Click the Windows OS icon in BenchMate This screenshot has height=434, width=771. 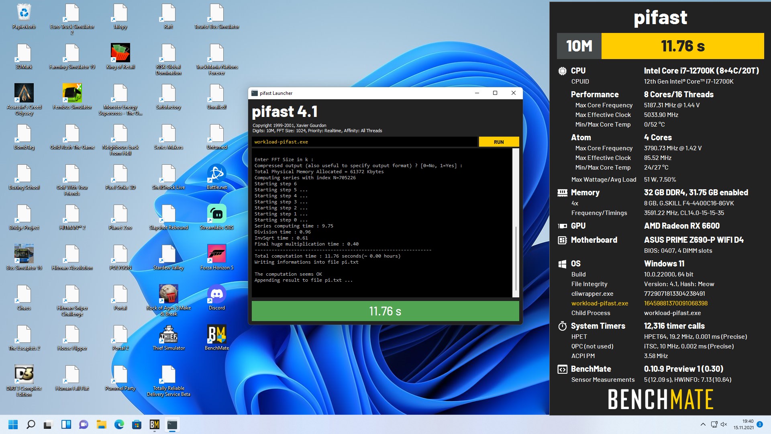(x=562, y=264)
